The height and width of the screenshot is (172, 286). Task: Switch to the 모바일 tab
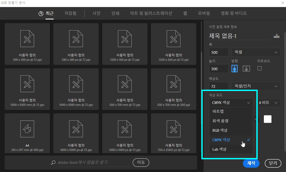point(204,13)
